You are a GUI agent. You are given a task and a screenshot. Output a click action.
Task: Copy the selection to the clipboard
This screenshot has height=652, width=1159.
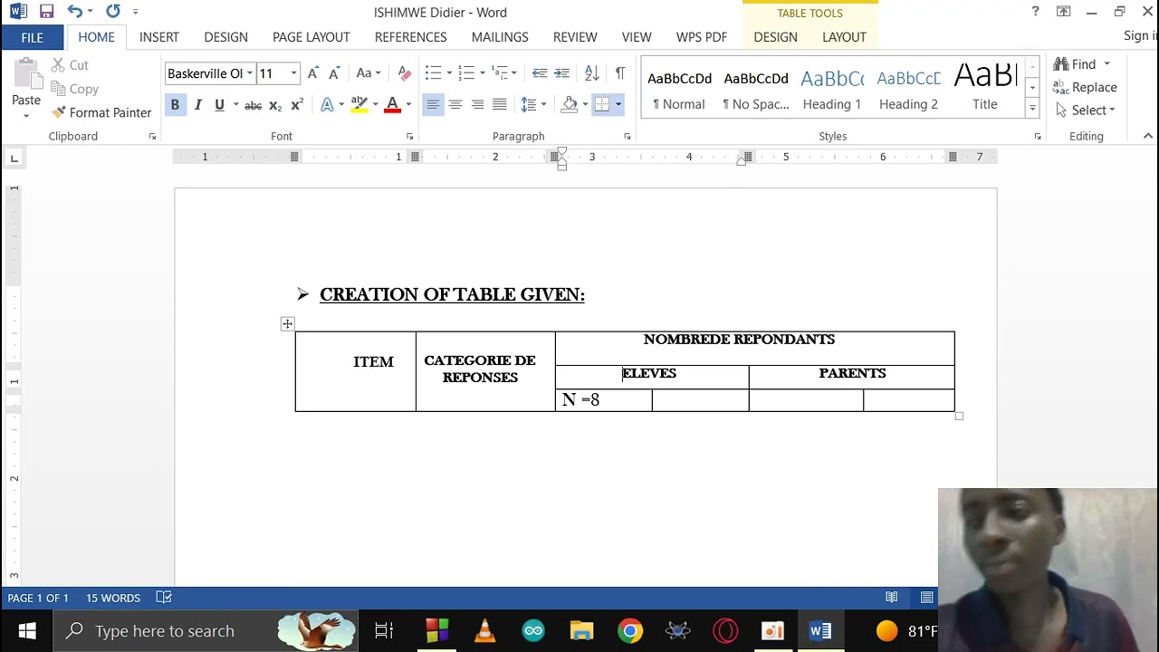click(75, 89)
